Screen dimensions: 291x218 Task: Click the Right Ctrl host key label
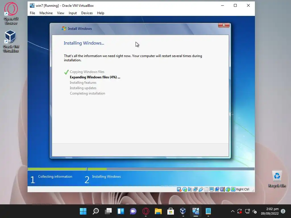[243, 189]
